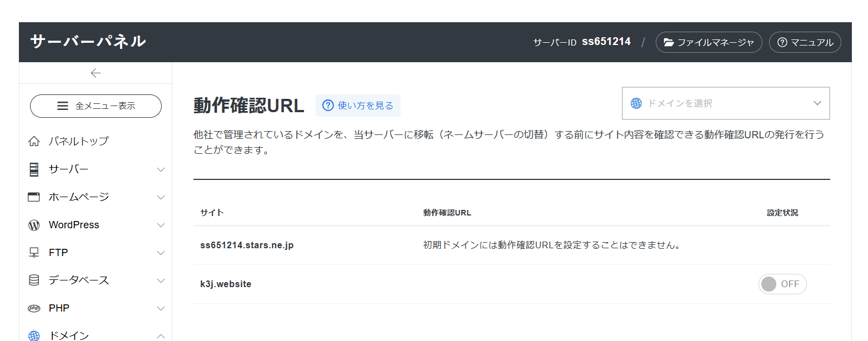Select サーバー in sidebar menu

(69, 169)
